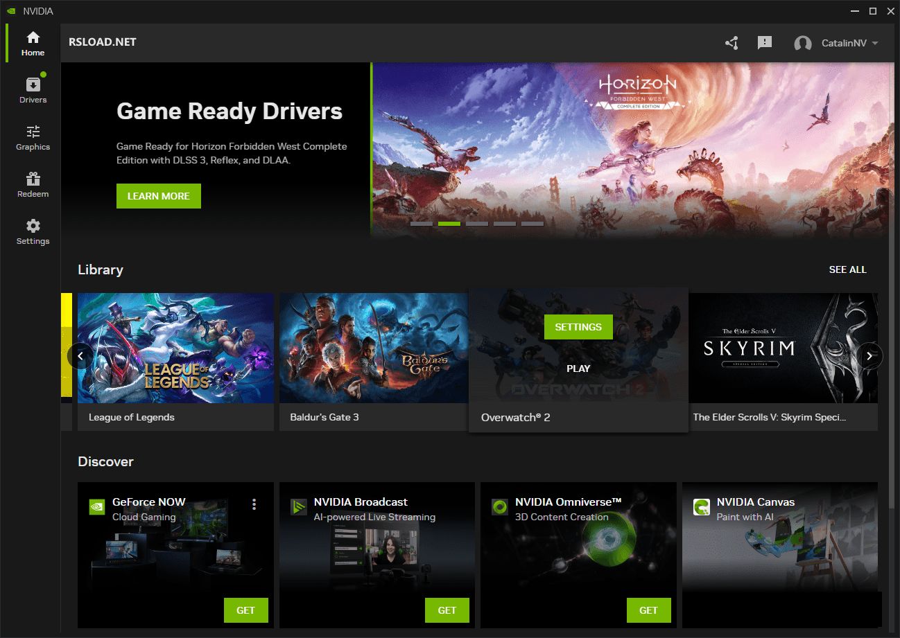Select the Home sidebar icon
Image resolution: width=900 pixels, height=638 pixels.
(x=32, y=42)
